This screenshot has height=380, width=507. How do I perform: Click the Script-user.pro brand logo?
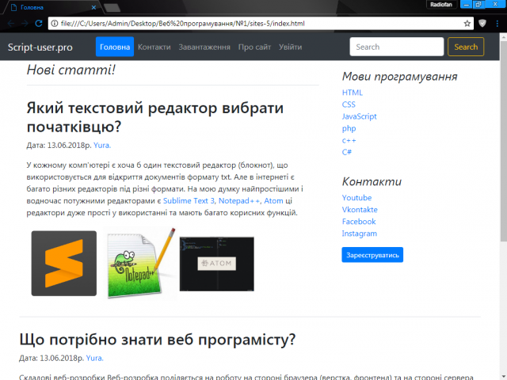pos(40,47)
